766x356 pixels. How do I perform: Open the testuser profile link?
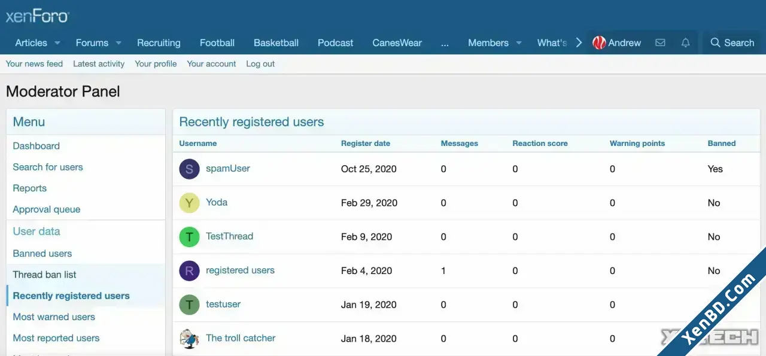pos(223,305)
